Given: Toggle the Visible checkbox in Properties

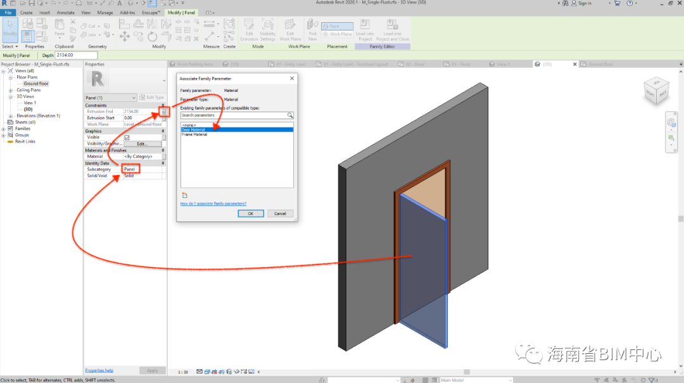Looking at the screenshot, I should pyautogui.click(x=127, y=138).
